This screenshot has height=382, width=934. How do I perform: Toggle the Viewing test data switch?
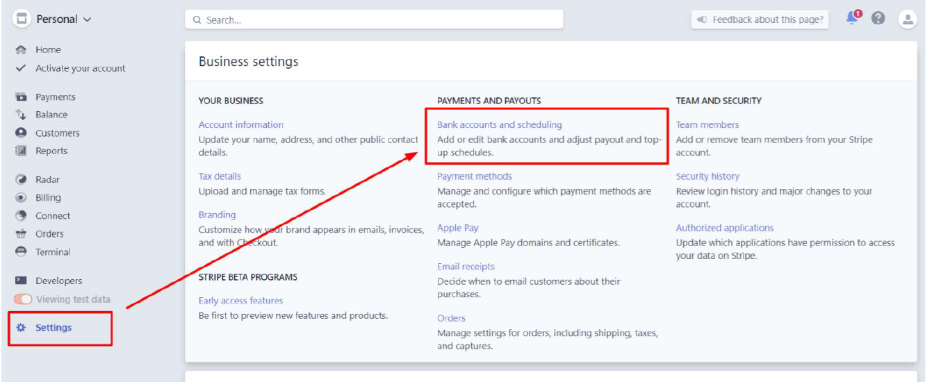(23, 299)
